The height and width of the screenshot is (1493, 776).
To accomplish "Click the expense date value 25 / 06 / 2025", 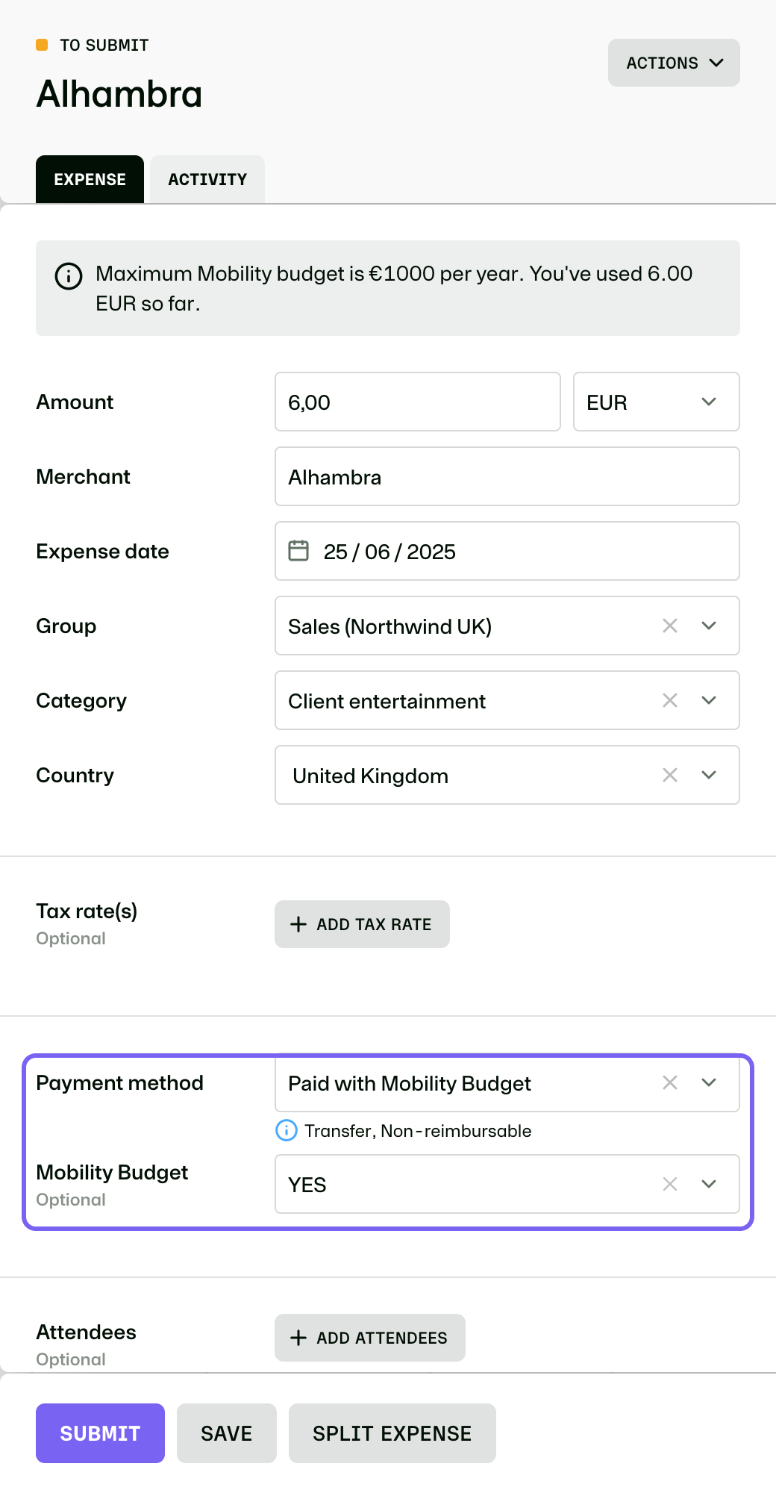I will coord(389,552).
